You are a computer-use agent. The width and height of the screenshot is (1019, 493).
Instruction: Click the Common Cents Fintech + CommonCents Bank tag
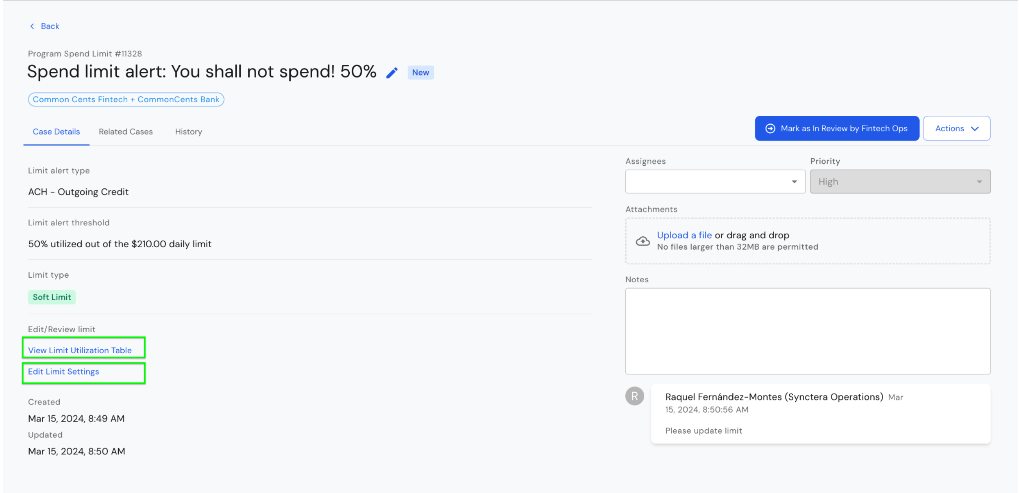click(126, 99)
